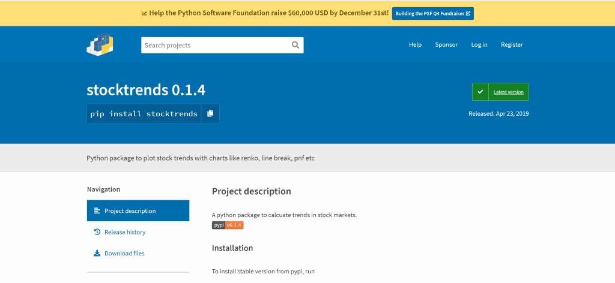The width and height of the screenshot is (615, 283).
Task: Click the Download files arrow icon
Action: click(97, 253)
